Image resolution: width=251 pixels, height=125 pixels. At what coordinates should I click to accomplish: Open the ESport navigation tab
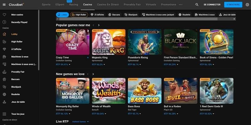(60, 5)
